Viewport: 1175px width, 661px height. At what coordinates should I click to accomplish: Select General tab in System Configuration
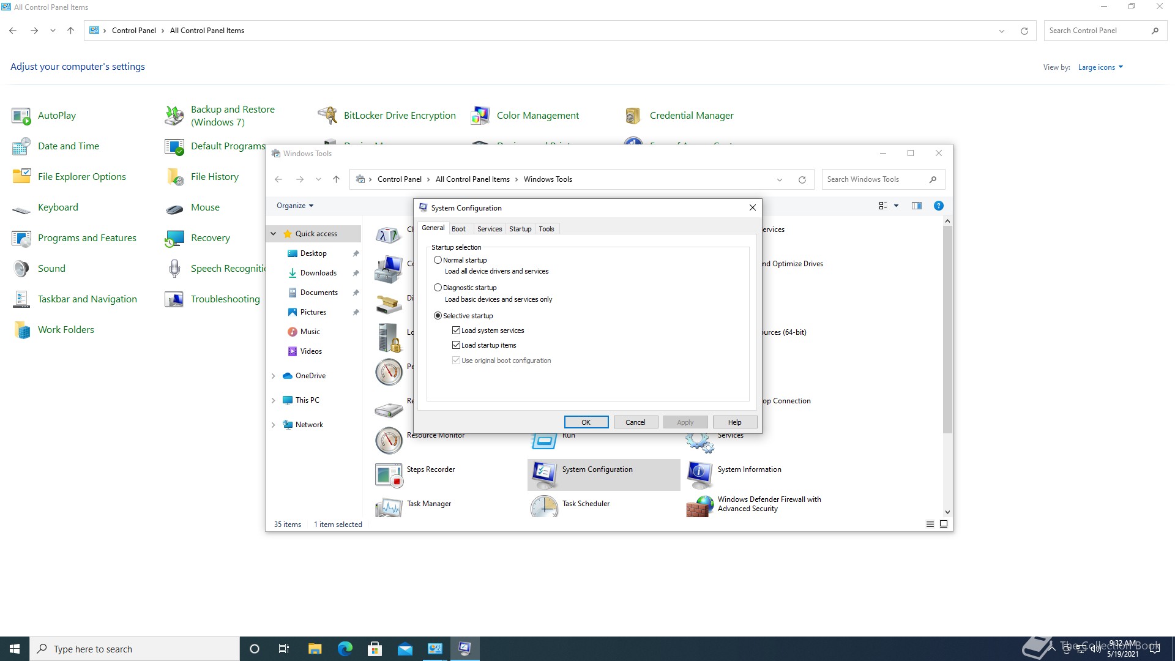(433, 228)
